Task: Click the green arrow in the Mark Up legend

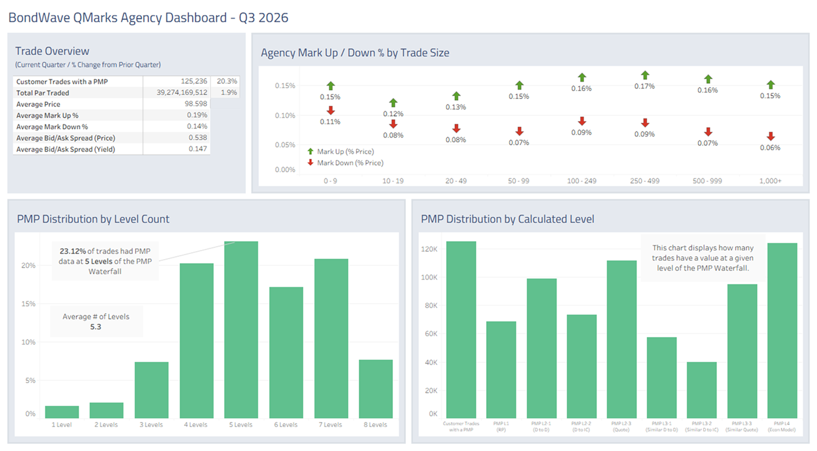Action: point(310,152)
